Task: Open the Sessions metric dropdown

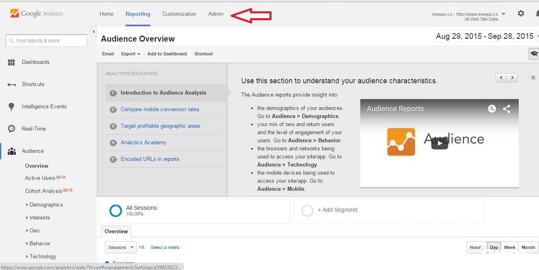Action: click(x=121, y=247)
